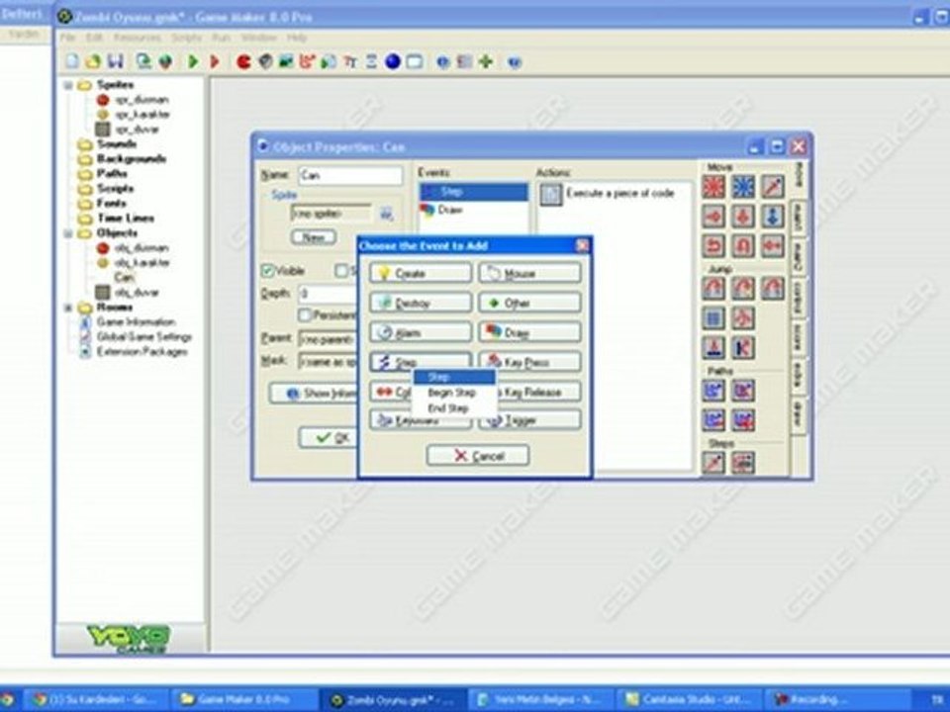This screenshot has width=950, height=712.
Task: Click the Alarm event button
Action: (x=420, y=332)
